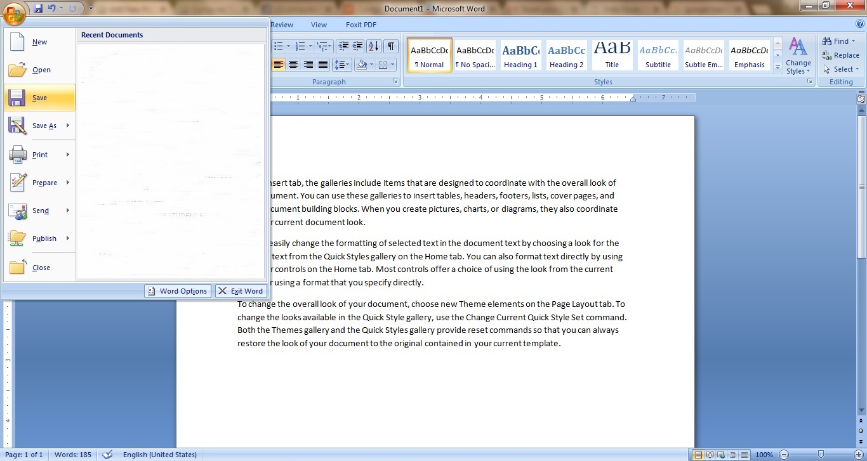Image resolution: width=867 pixels, height=461 pixels.
Task: Switch to Web Layout view
Action: [722, 455]
